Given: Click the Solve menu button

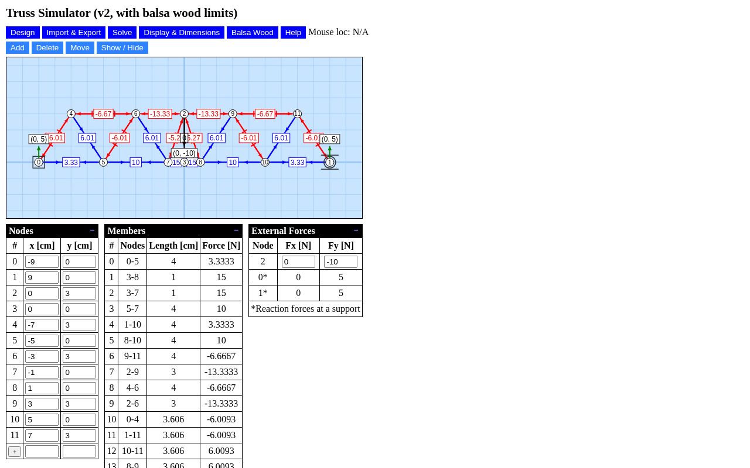Looking at the screenshot, I should (x=122, y=33).
